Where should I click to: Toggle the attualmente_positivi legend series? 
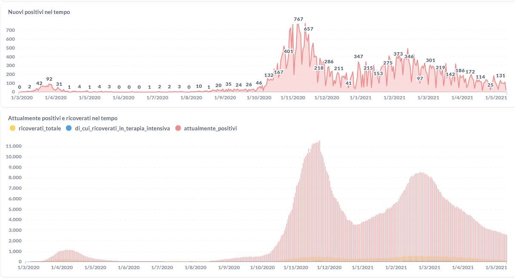click(210, 128)
